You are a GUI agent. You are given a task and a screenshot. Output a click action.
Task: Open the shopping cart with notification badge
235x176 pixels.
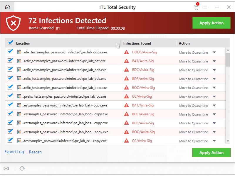[x=197, y=6]
